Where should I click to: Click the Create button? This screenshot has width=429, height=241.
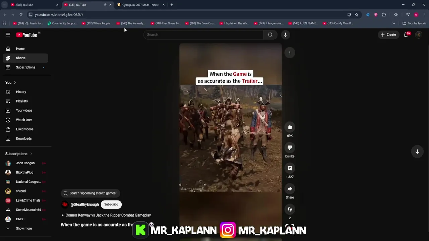(388, 35)
